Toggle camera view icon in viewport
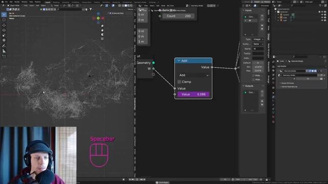 (x=102, y=34)
